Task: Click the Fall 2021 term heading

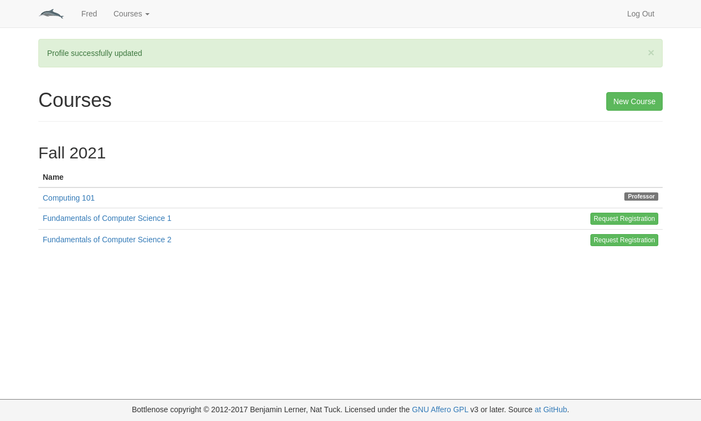Action: point(72,153)
